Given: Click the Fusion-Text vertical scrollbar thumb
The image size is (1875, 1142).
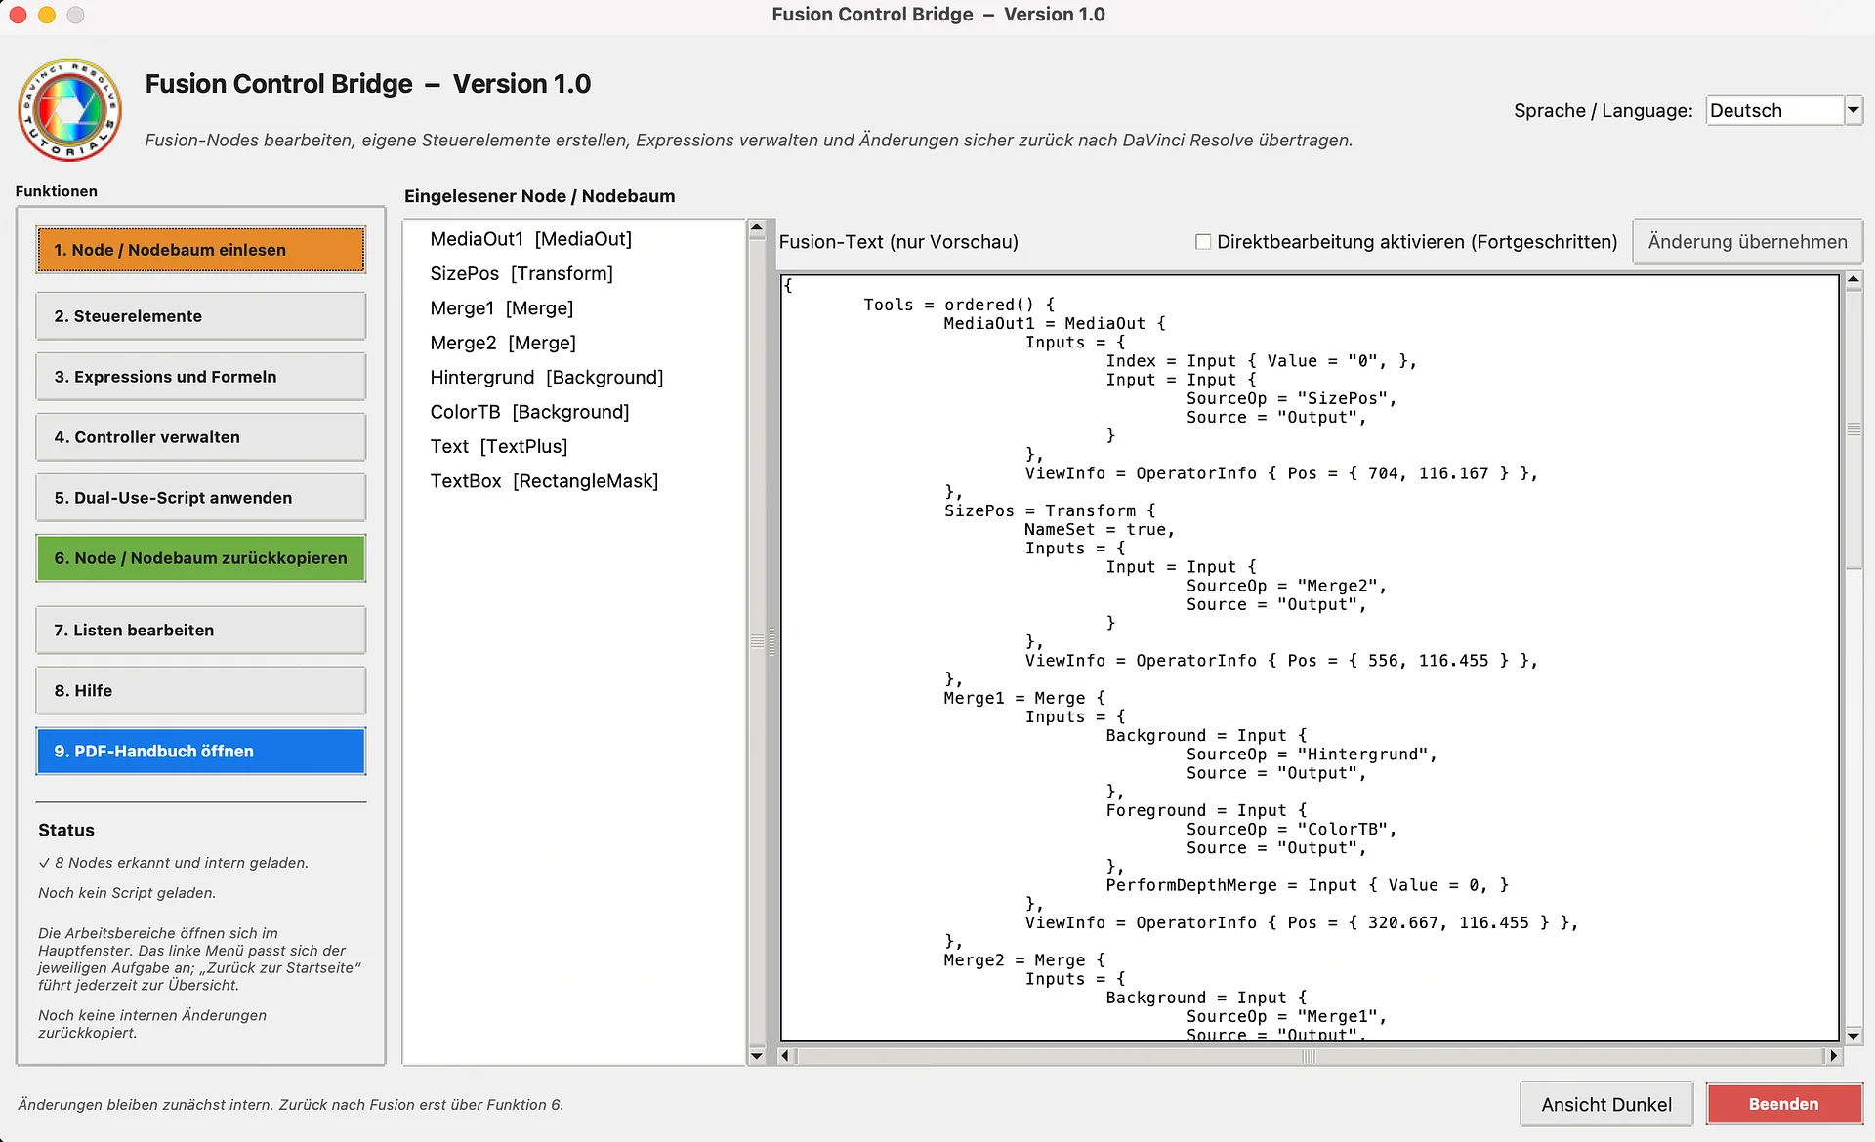Looking at the screenshot, I should [x=1854, y=429].
